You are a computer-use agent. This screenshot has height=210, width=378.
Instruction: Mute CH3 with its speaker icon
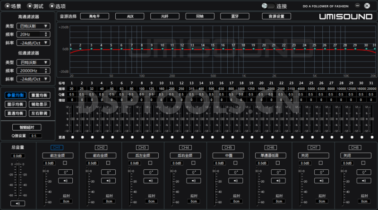151,181
